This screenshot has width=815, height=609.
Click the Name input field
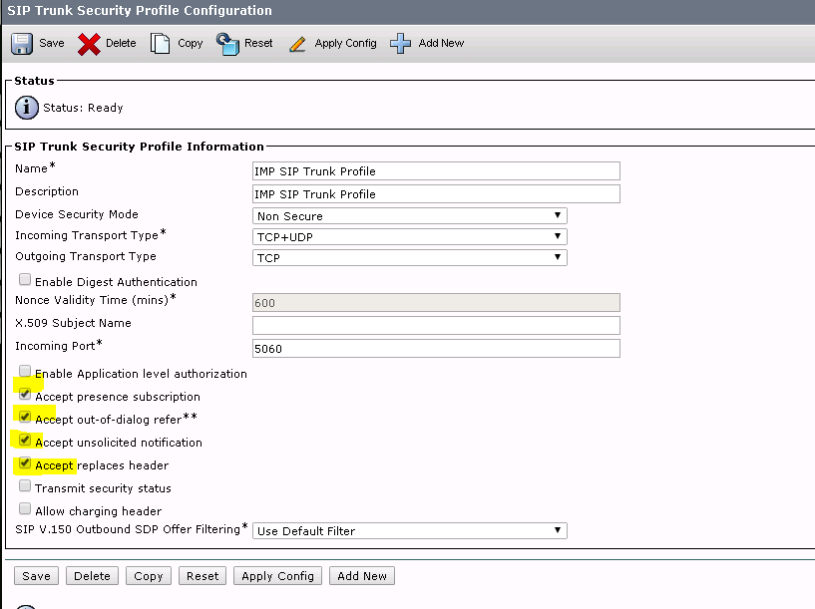click(x=436, y=170)
